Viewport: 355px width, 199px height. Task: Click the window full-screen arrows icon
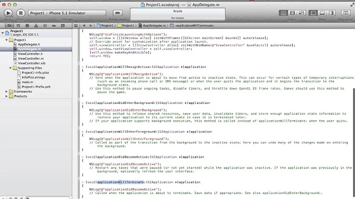[352, 4]
